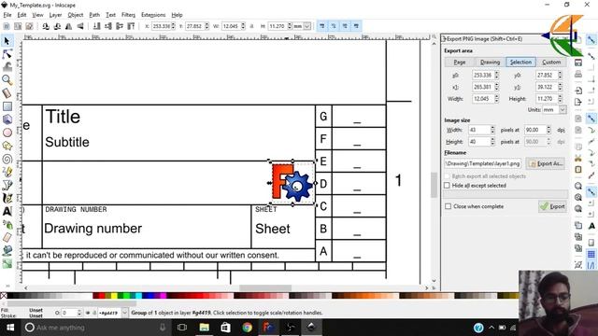
Task: Open the Windows Start menu
Action: 10,328
